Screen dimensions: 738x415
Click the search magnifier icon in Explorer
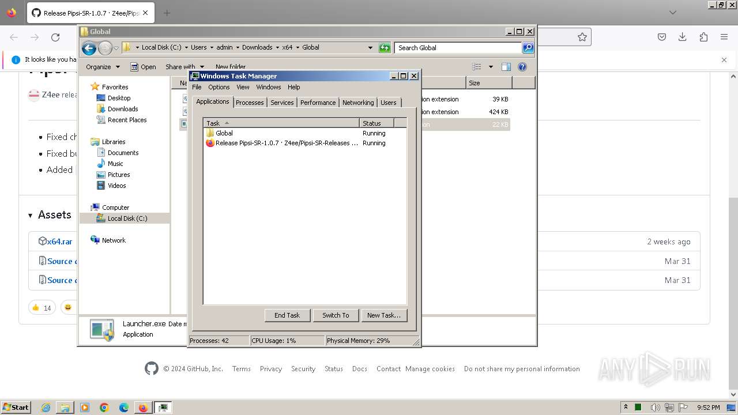coord(528,48)
